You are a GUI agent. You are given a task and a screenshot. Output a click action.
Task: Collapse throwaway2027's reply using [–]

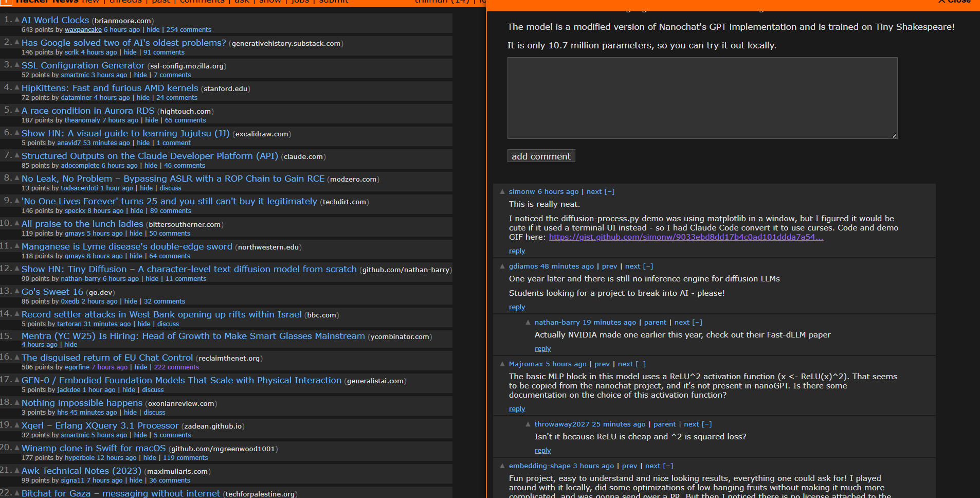click(707, 424)
